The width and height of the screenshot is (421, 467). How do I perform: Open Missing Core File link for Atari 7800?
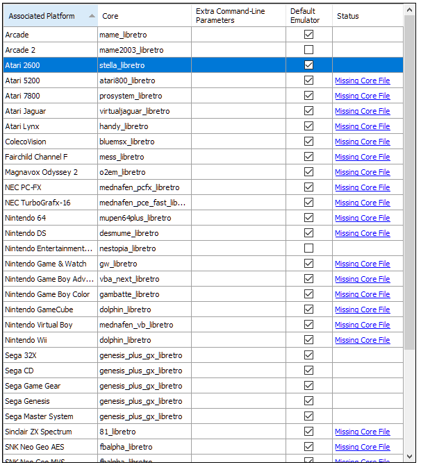tap(362, 96)
